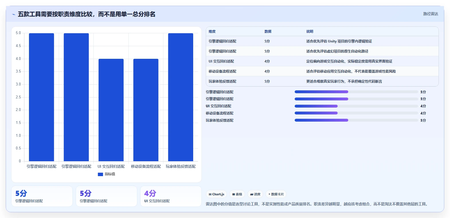The image size is (450, 218).
Task: Click the description mentioning 虚幻项目
Action: pyautogui.click(x=337, y=51)
